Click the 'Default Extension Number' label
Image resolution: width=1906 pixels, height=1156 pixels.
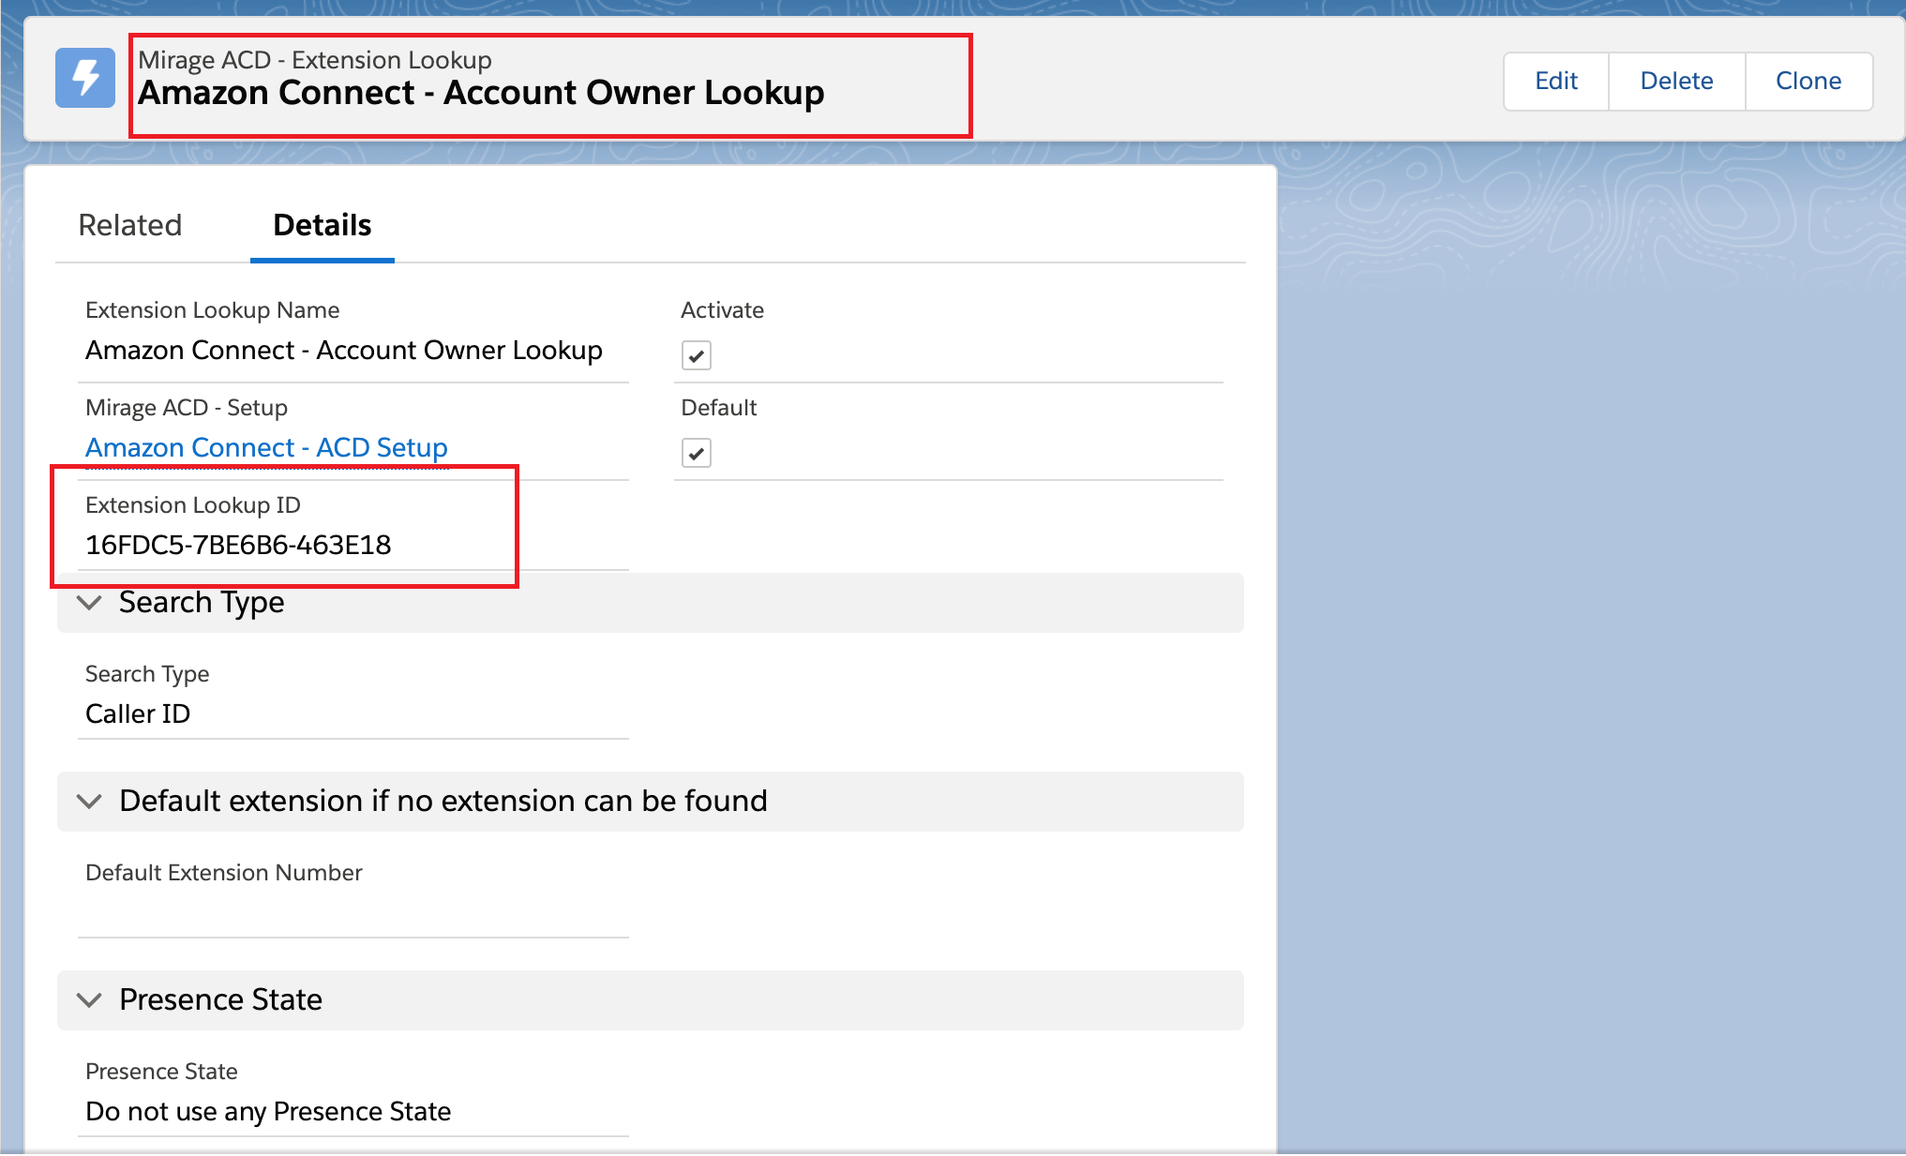[224, 873]
